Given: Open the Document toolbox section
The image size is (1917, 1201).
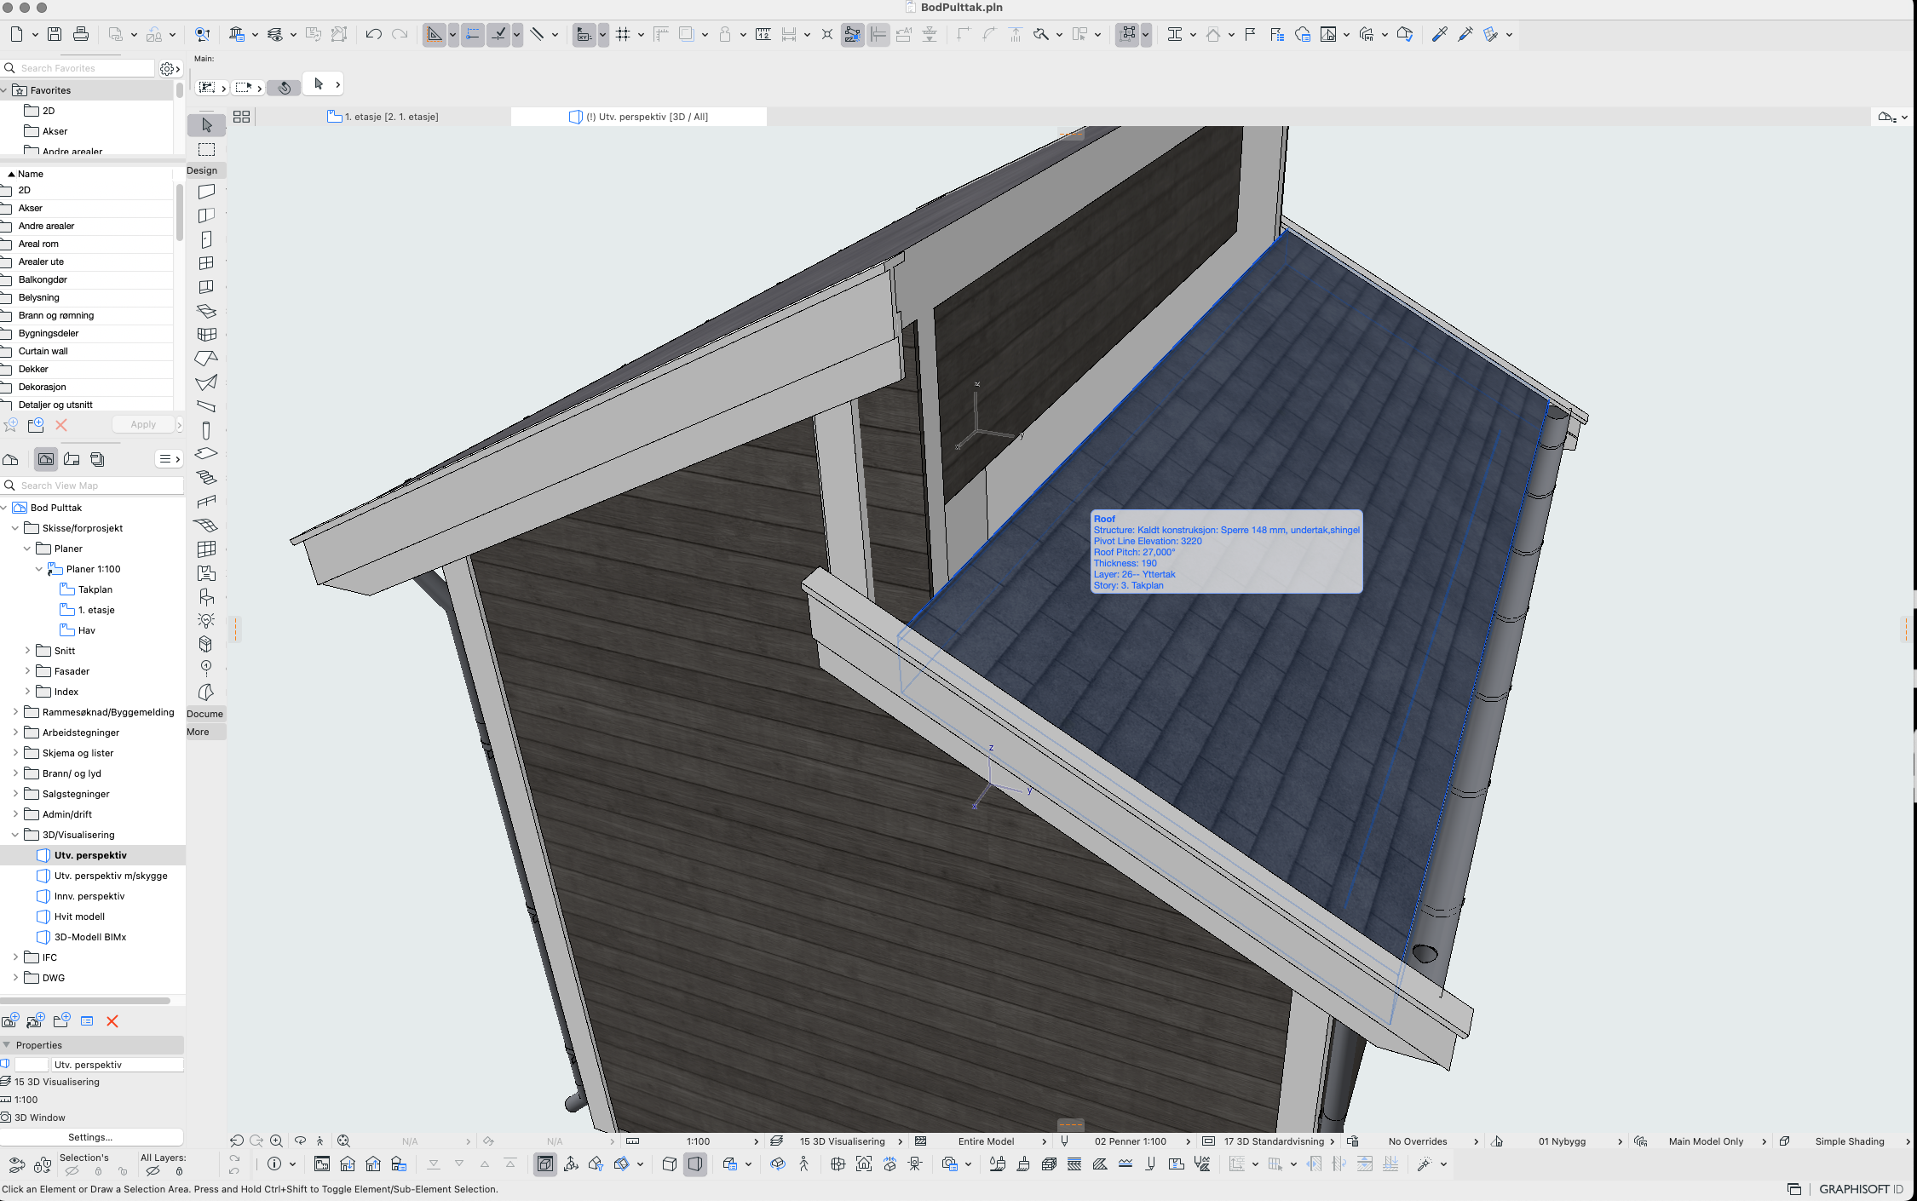Looking at the screenshot, I should click(204, 714).
